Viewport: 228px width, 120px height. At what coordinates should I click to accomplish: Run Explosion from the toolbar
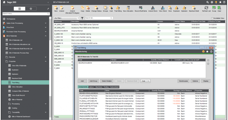[177, 9]
